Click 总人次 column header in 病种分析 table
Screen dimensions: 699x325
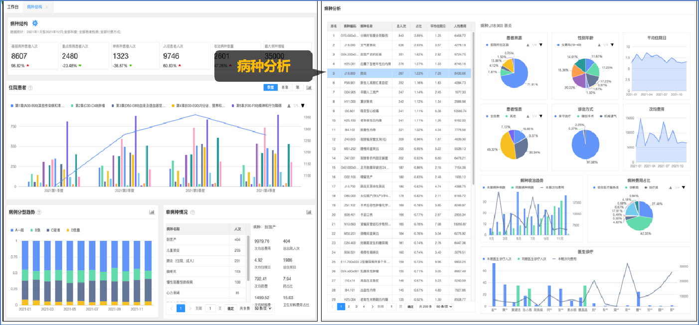(401, 26)
